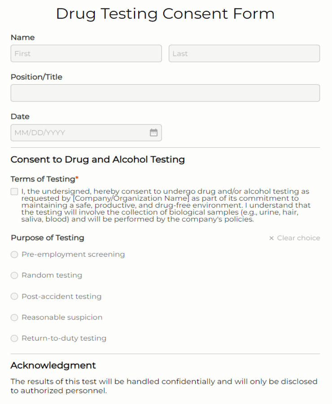Click the Acknowledgment section heading
This screenshot has width=332, height=404.
[52, 365]
